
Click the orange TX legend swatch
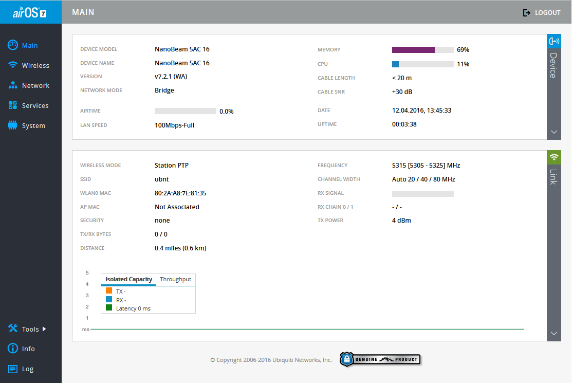pyautogui.click(x=109, y=290)
